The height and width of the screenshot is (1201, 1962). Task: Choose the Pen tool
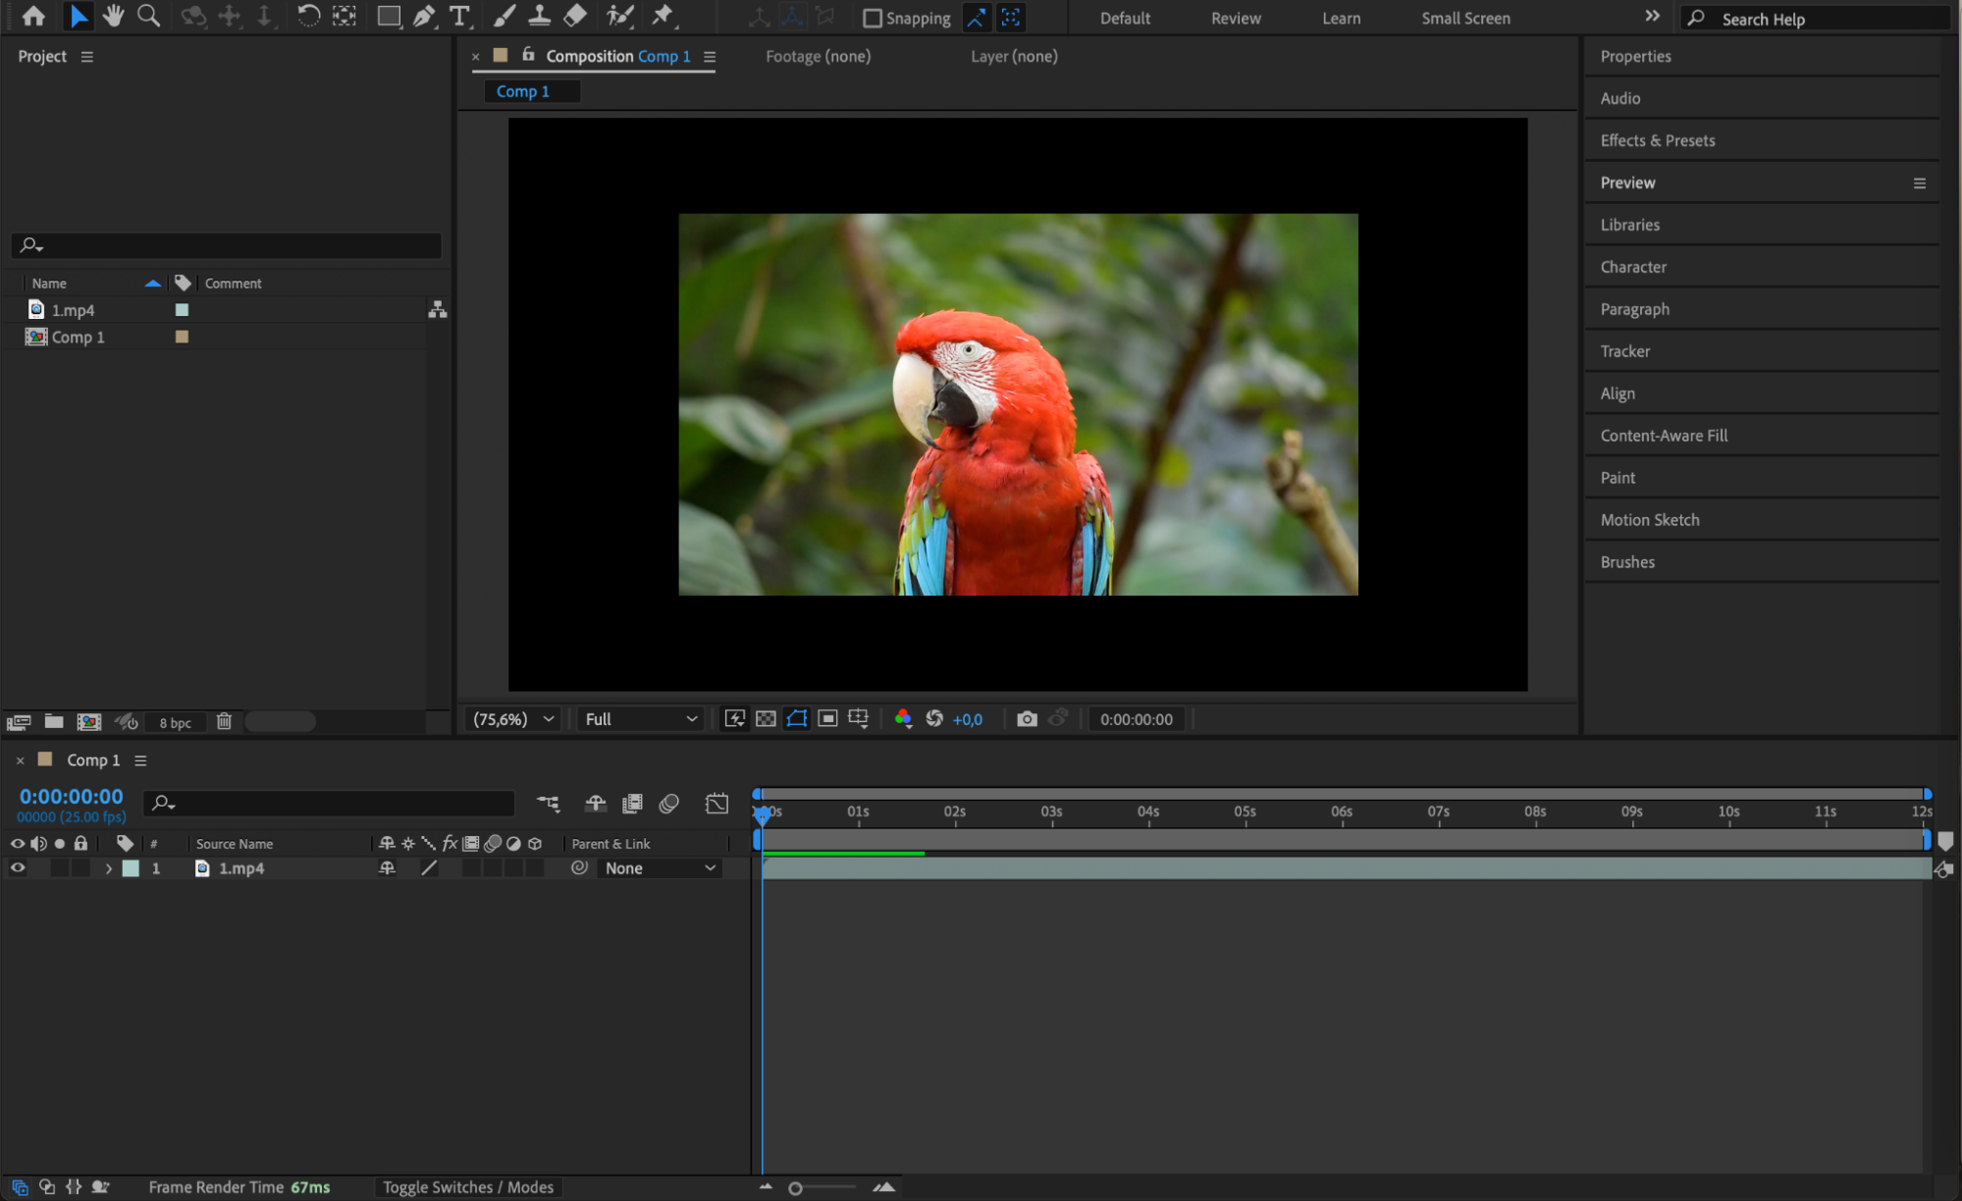click(424, 16)
